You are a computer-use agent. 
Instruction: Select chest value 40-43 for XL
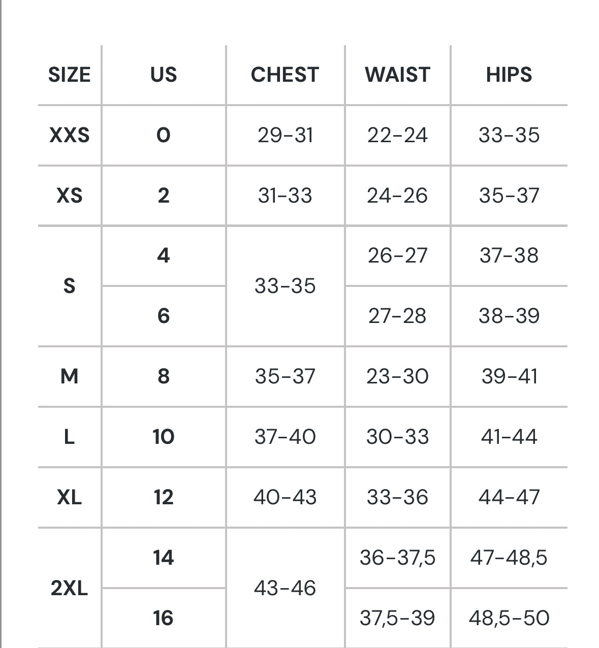285,497
